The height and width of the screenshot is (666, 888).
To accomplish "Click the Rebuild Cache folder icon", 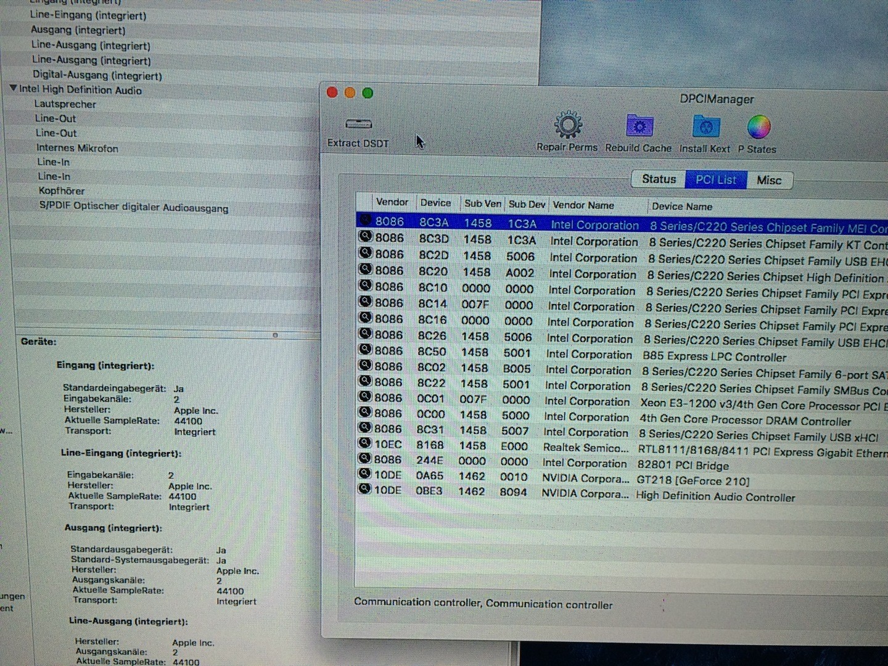I will pyautogui.click(x=639, y=126).
